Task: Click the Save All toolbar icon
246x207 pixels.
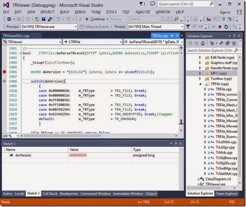Action: 50,19
